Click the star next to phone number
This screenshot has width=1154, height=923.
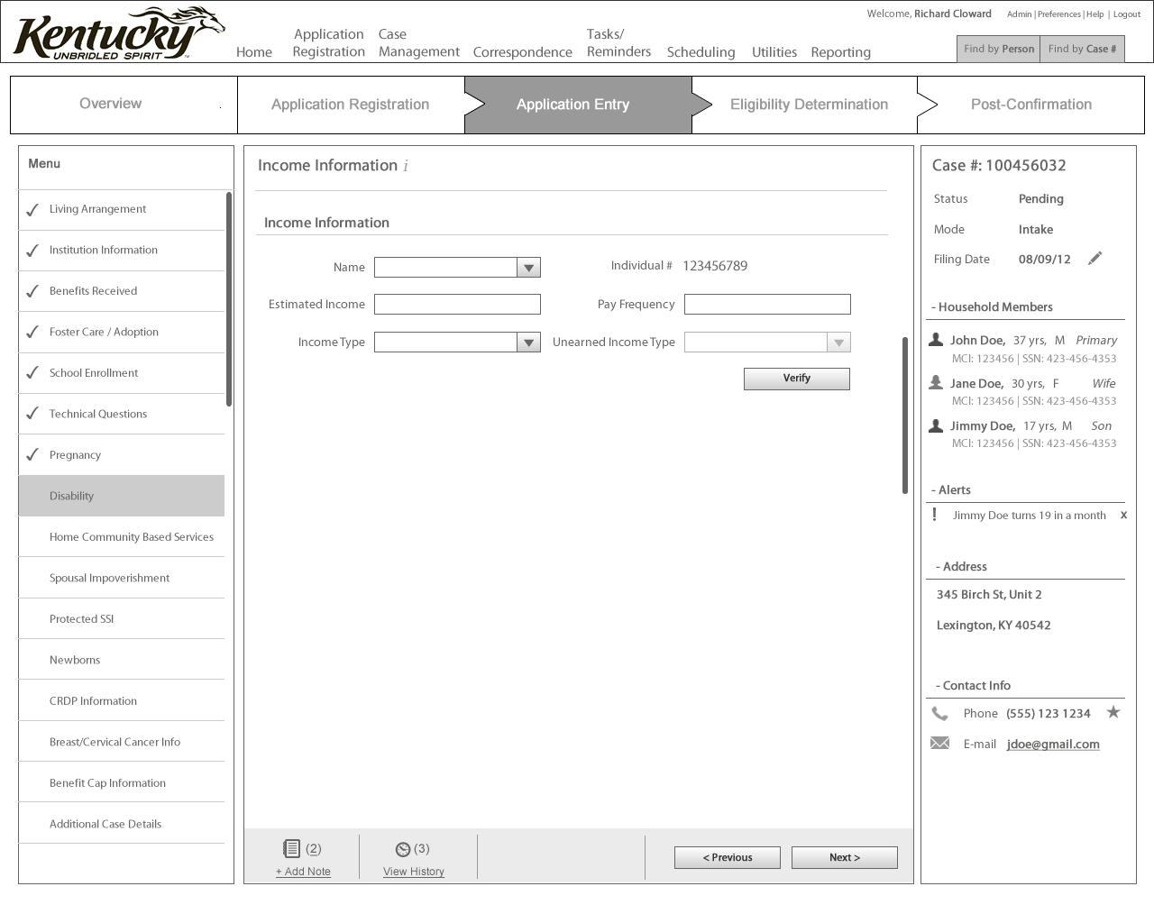tap(1113, 712)
